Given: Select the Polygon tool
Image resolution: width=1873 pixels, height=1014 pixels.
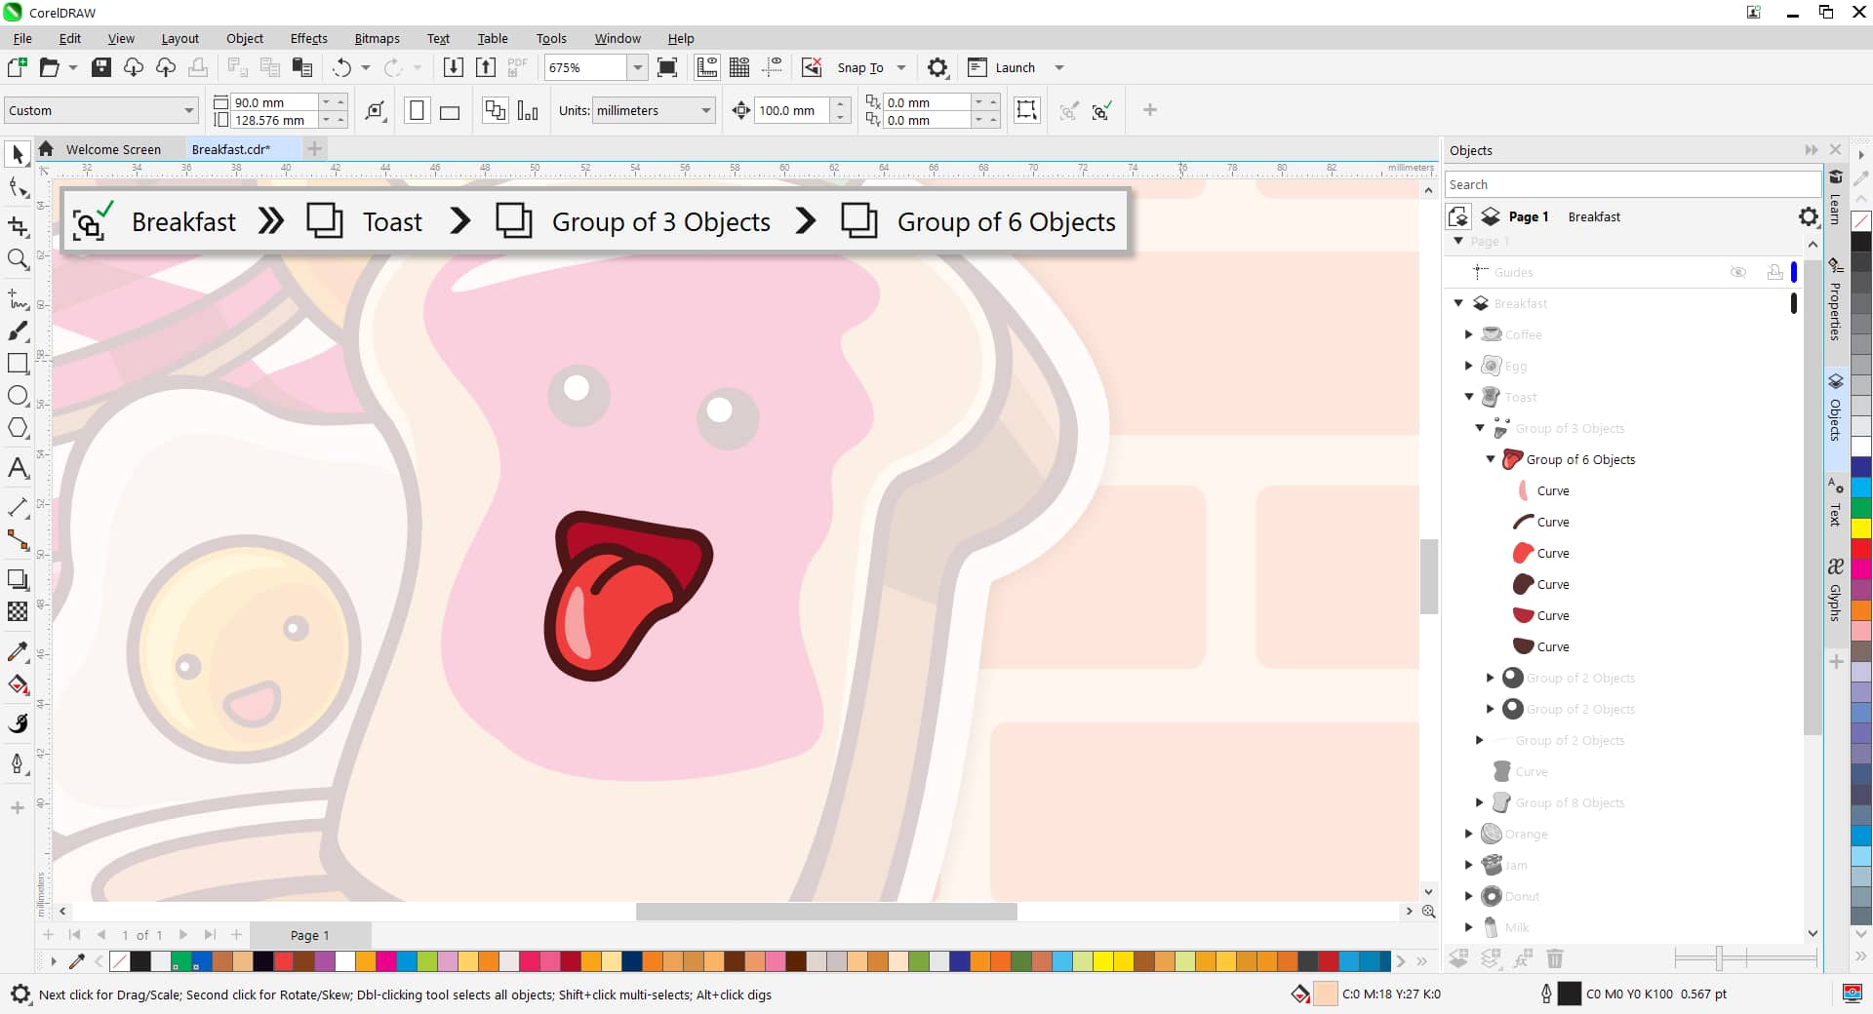Looking at the screenshot, I should click(x=18, y=428).
